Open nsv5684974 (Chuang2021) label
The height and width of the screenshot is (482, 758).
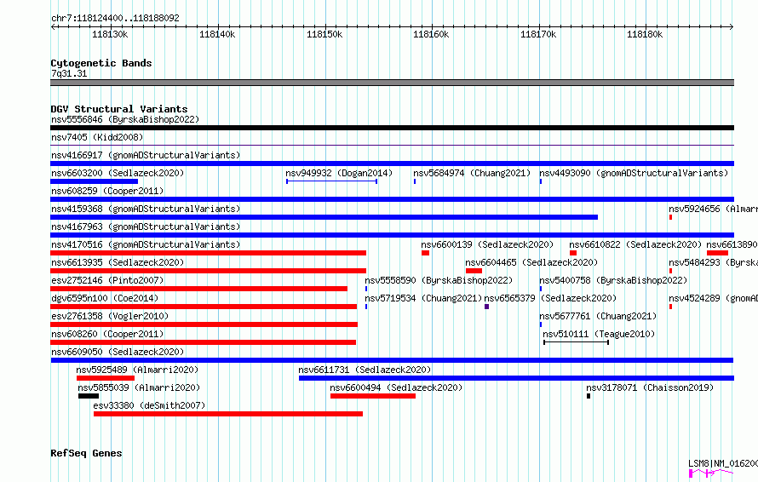(x=472, y=173)
